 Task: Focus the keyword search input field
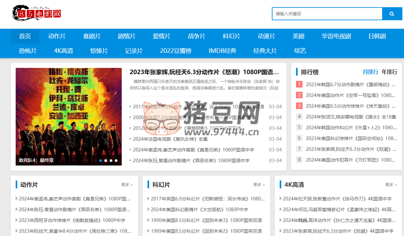pos(327,14)
